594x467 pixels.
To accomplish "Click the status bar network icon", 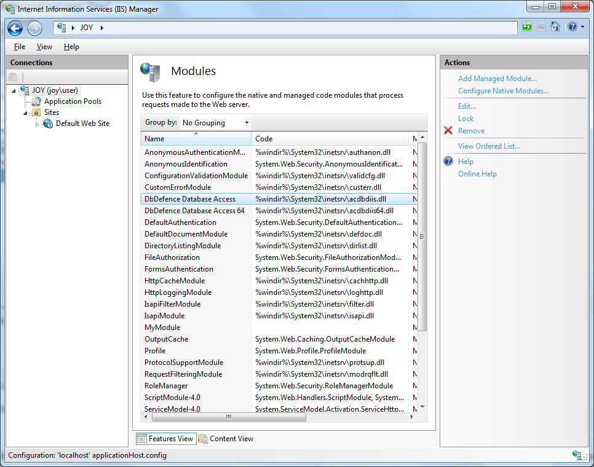I will pyautogui.click(x=577, y=455).
